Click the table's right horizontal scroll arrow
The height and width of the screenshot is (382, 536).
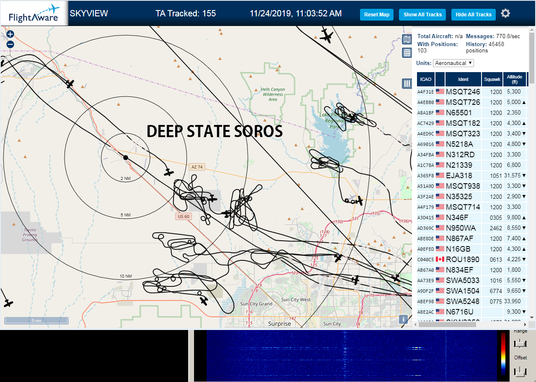pyautogui.click(x=525, y=324)
